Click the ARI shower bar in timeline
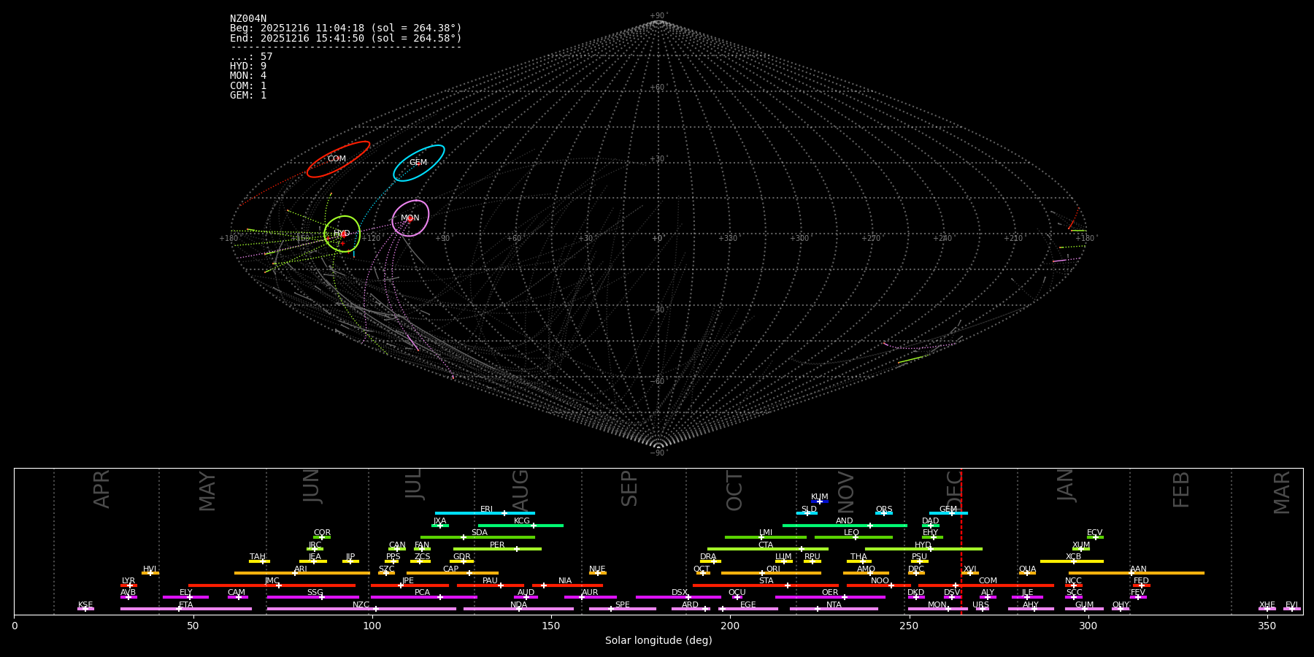 coord(301,573)
